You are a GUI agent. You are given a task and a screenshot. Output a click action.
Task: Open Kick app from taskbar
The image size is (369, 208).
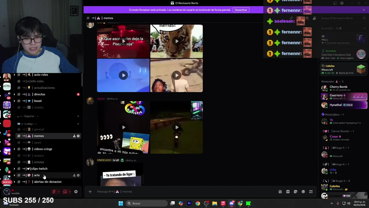click(248, 203)
